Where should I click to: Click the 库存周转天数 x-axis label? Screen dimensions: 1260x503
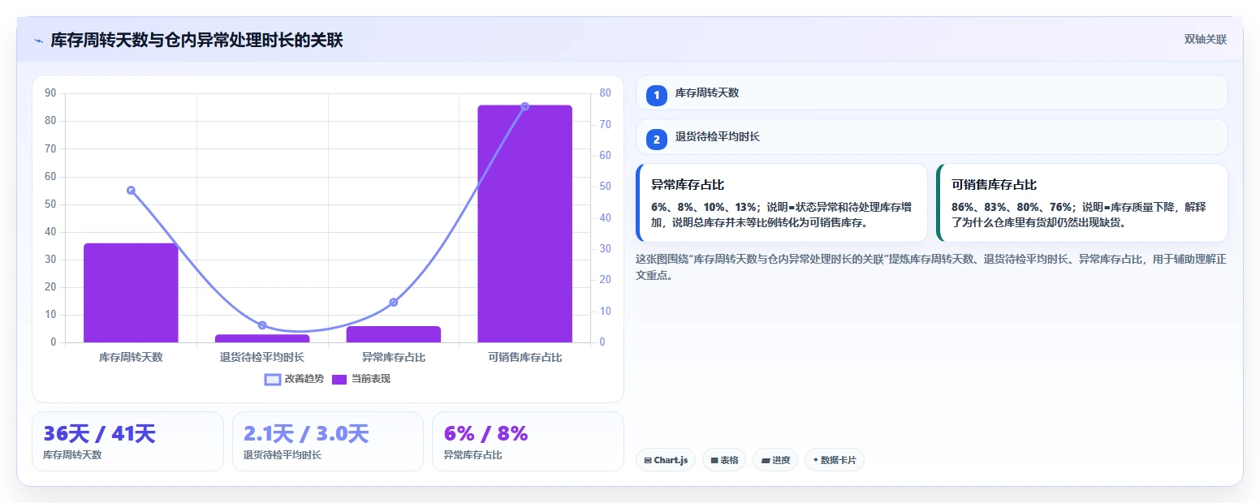tap(131, 357)
